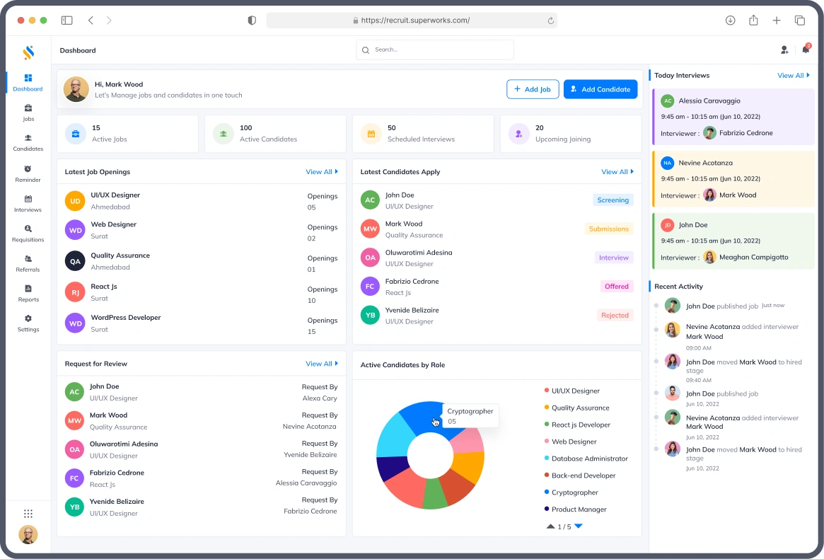824x559 pixels.
Task: Expand the next page of roles in the chart legend
Action: coord(578,526)
